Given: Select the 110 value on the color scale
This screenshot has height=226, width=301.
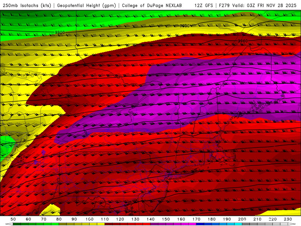Looking at the screenshot, I should point(105,219).
